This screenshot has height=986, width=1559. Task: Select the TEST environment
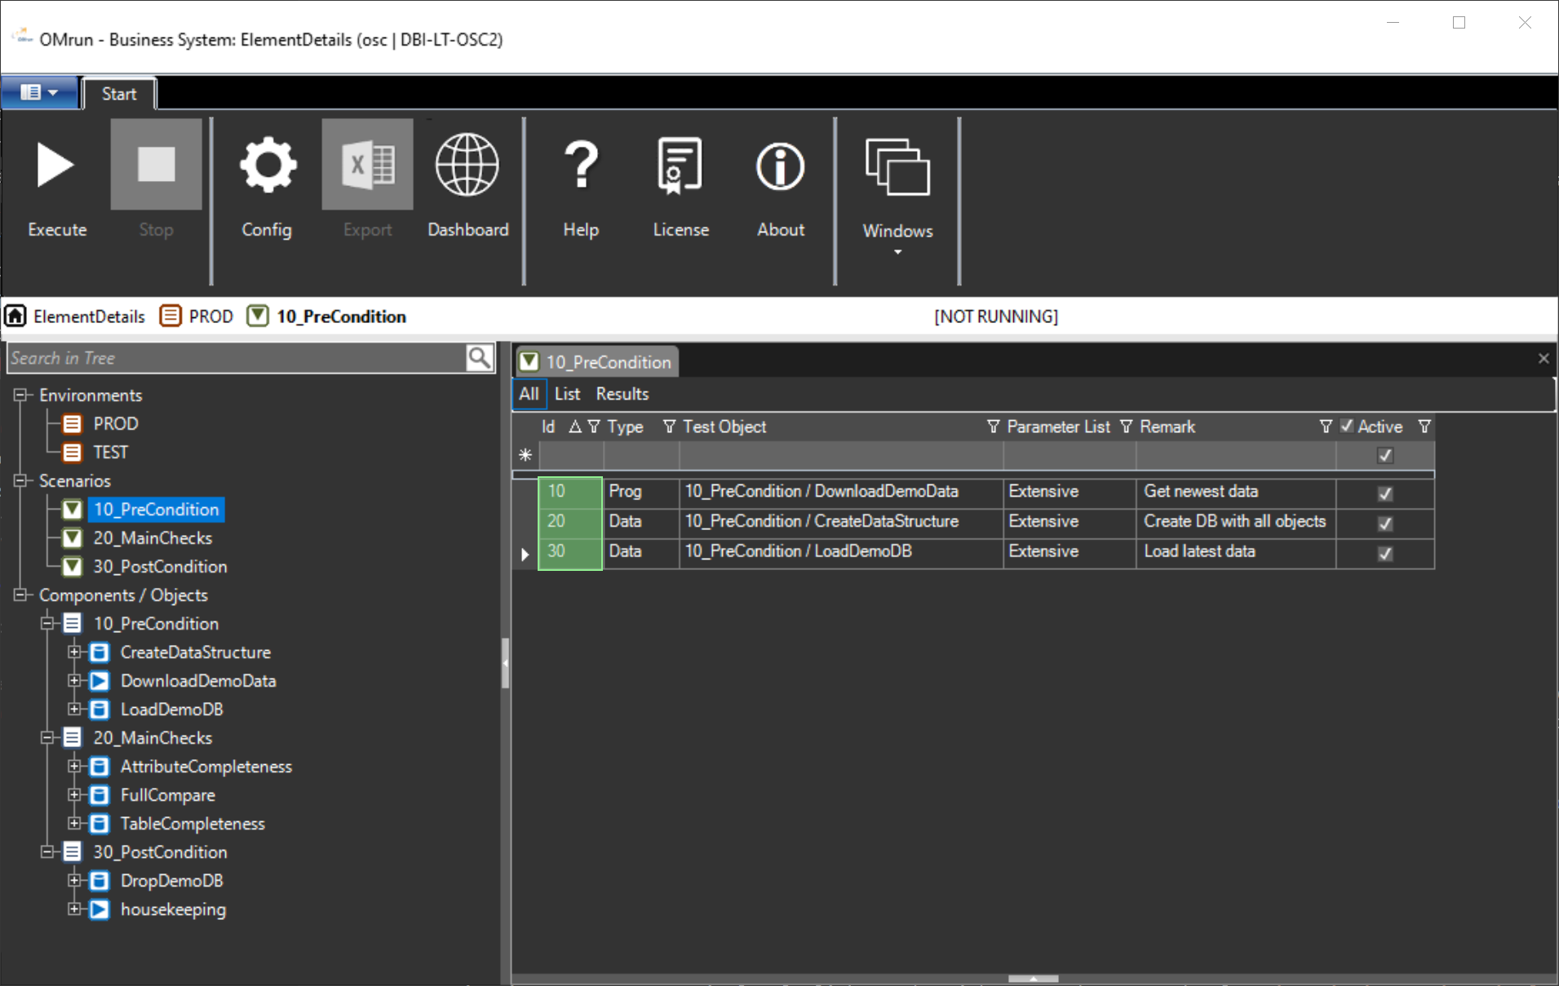tap(110, 453)
